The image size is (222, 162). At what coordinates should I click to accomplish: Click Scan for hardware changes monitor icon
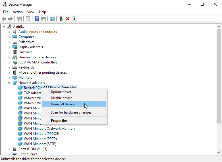[52, 19]
